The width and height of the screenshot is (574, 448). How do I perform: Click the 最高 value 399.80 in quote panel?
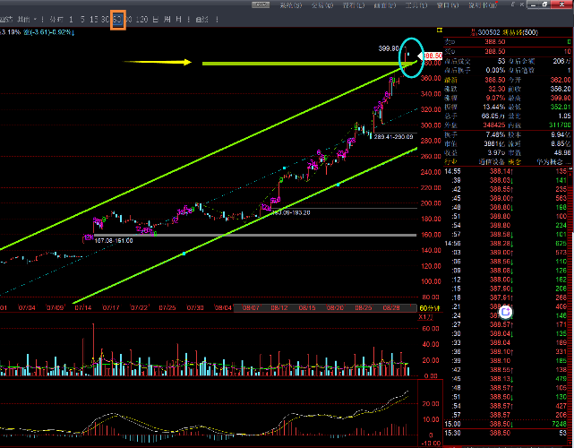click(x=560, y=98)
